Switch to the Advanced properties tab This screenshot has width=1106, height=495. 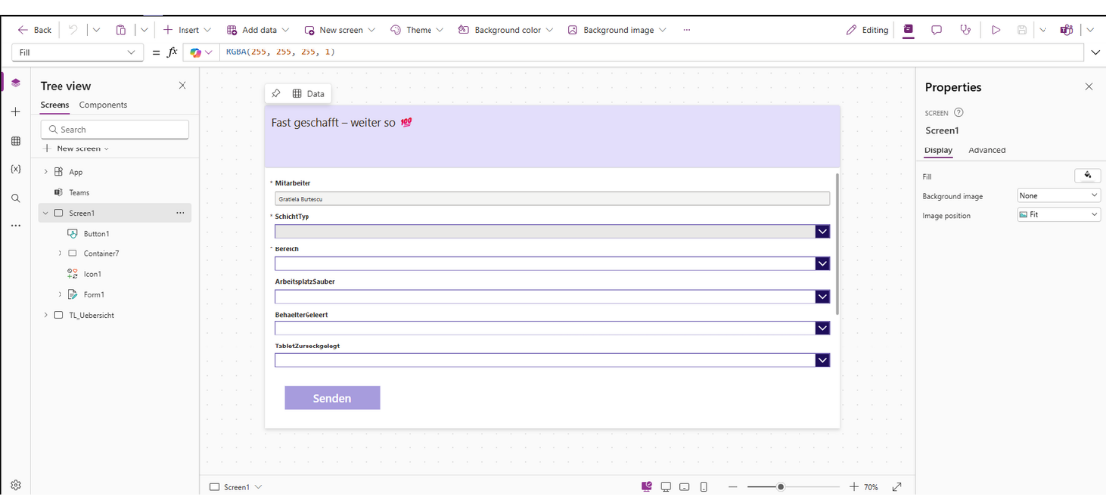pos(986,150)
